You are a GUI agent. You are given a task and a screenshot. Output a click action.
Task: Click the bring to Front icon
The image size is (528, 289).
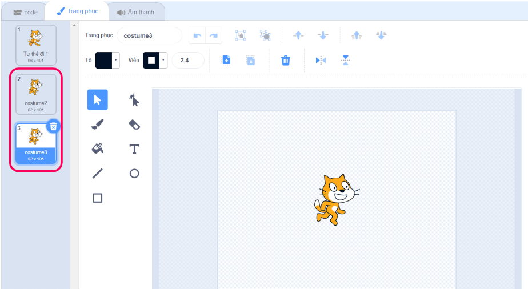(x=357, y=35)
